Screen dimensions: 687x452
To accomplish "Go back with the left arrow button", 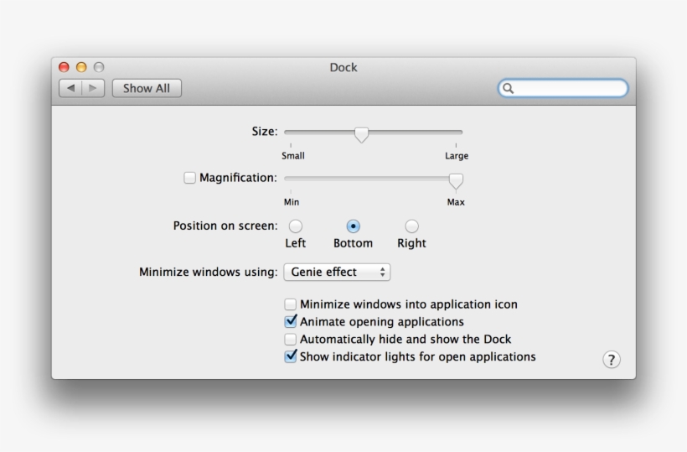I will pos(70,88).
